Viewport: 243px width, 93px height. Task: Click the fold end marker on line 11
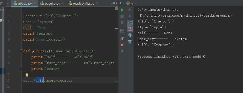click(21, 68)
